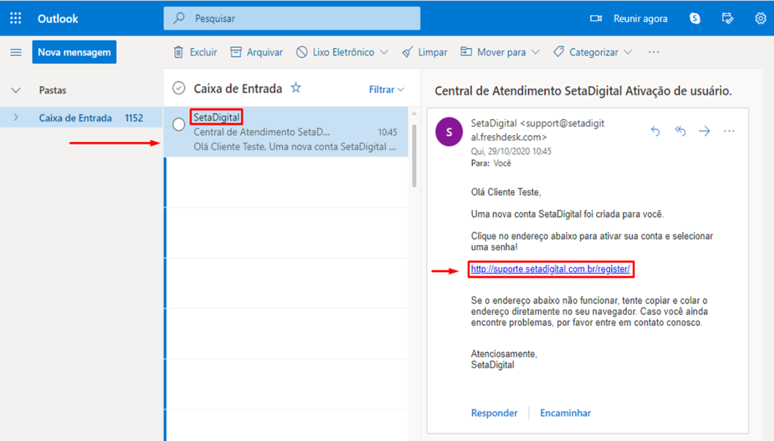Click the email subject heading text
This screenshot has height=441, width=774.
pos(583,91)
